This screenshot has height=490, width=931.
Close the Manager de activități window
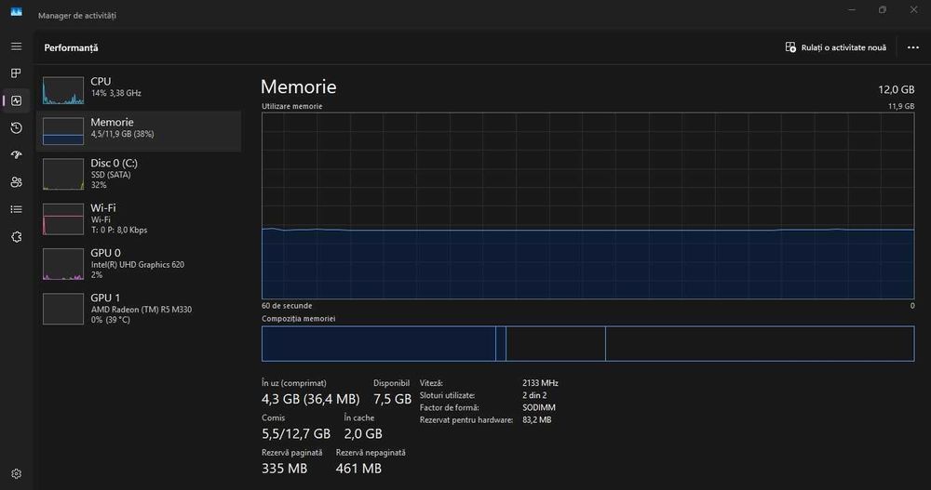point(914,9)
